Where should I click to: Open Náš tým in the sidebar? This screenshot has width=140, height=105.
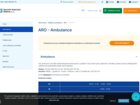point(17,56)
